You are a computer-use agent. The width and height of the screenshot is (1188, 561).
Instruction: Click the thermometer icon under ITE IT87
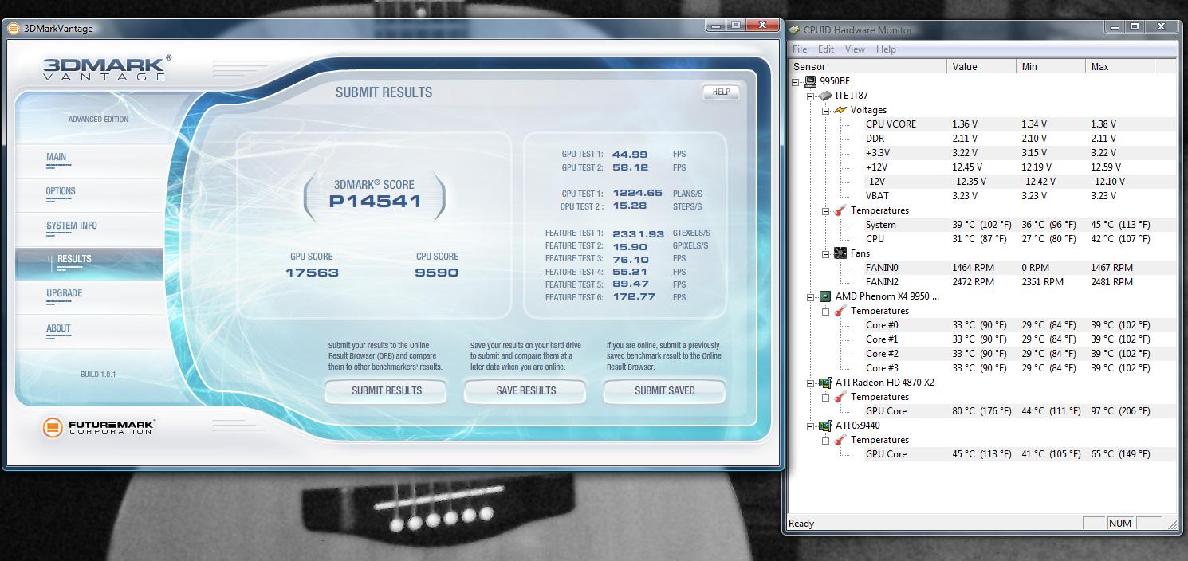(840, 210)
